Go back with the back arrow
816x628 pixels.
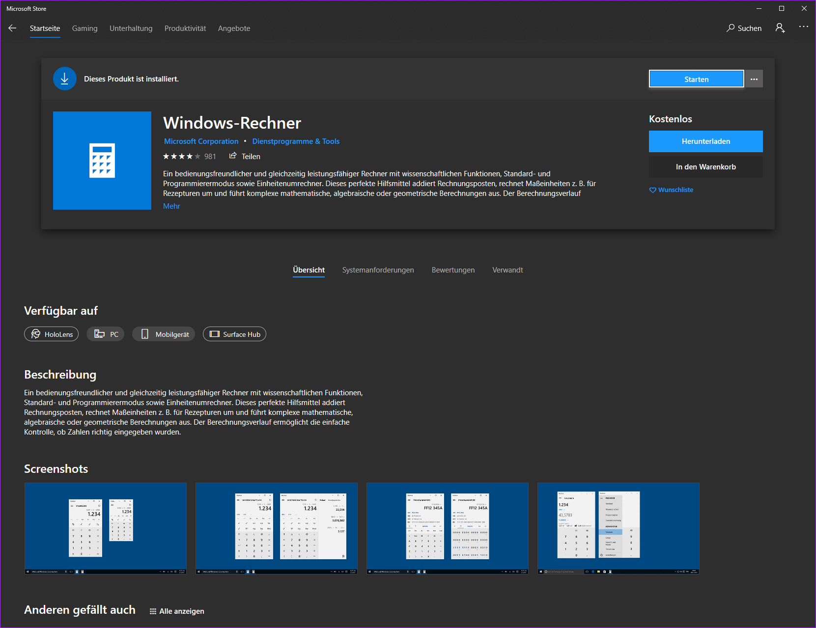tap(12, 28)
